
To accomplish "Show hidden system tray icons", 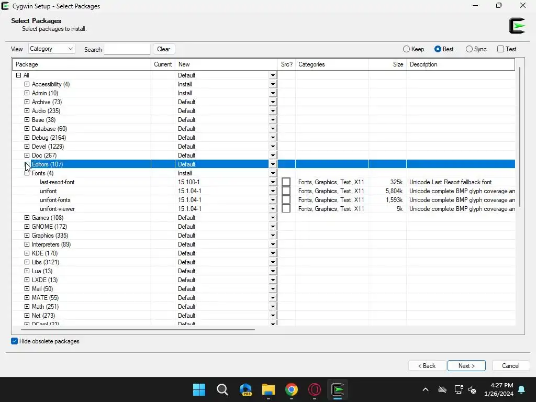I will point(426,389).
